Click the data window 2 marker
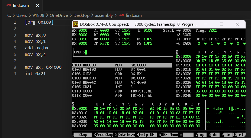This screenshot has width=251, height=138. point(73,104)
